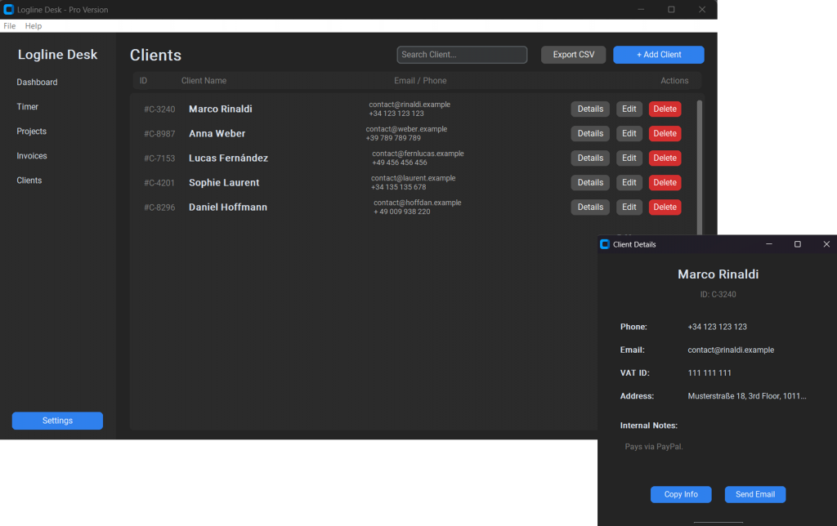Click the Client Details window icon
837x526 pixels.
point(605,244)
